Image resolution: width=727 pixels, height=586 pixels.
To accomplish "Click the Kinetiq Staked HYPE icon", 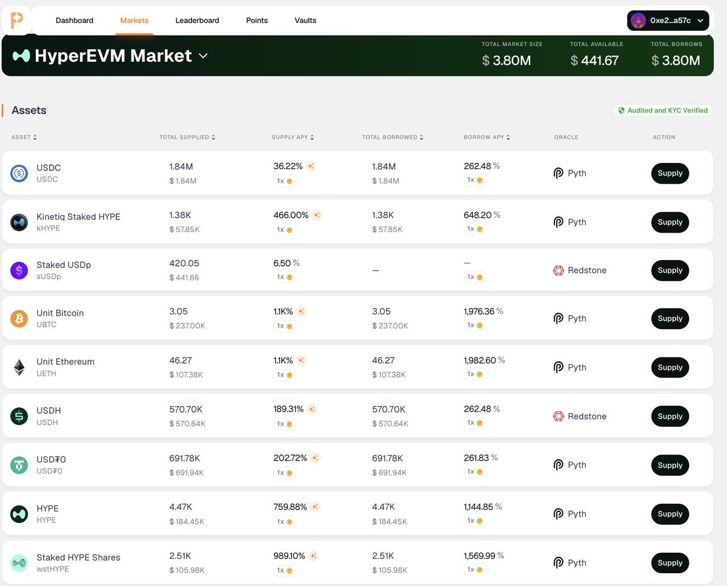I will click(19, 222).
